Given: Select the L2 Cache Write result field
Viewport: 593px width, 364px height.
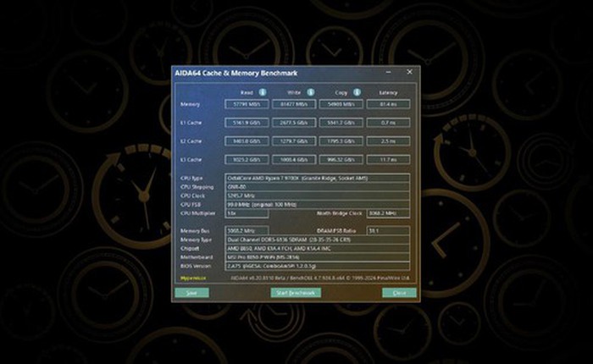Looking at the screenshot, I should pos(294,141).
